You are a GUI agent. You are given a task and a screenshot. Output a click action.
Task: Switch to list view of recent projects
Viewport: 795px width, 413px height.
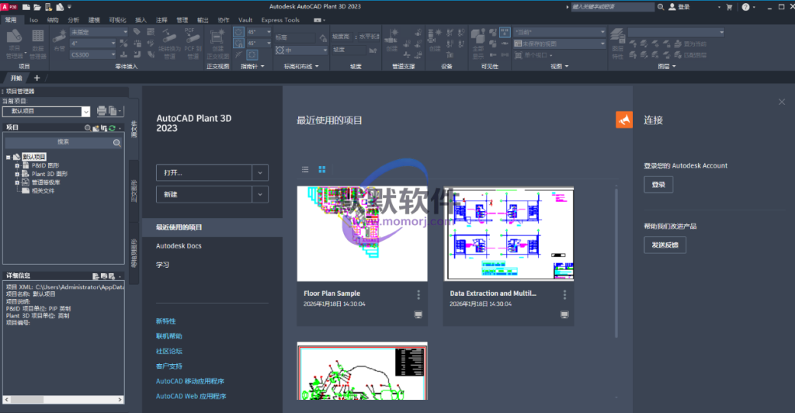point(305,169)
